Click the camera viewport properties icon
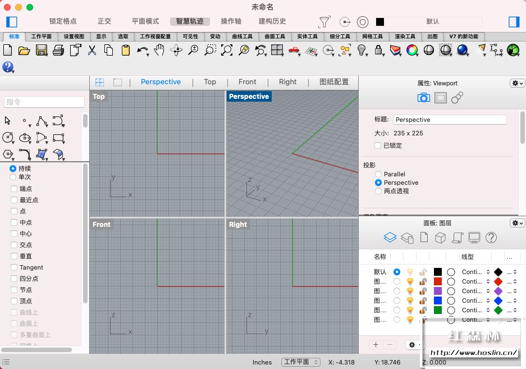Image resolution: width=526 pixels, height=369 pixels. 424,98
